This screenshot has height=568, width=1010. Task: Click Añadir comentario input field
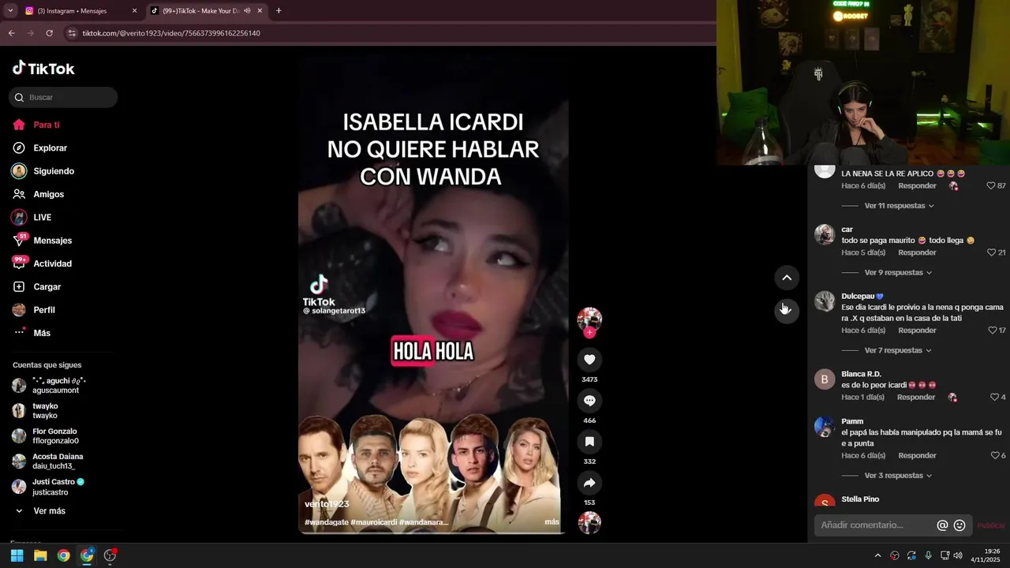point(874,525)
